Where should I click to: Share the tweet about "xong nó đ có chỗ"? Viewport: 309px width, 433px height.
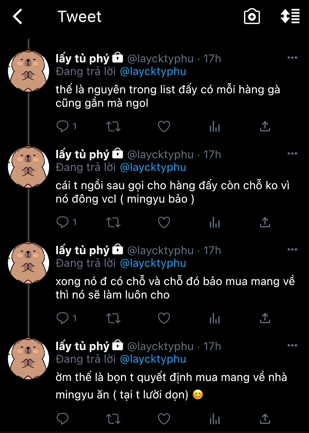pos(265,318)
